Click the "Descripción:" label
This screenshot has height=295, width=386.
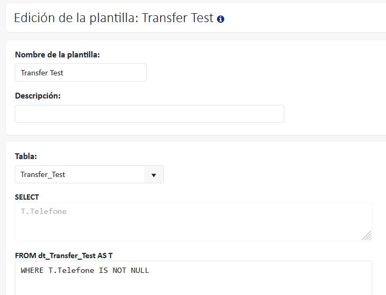(x=38, y=96)
